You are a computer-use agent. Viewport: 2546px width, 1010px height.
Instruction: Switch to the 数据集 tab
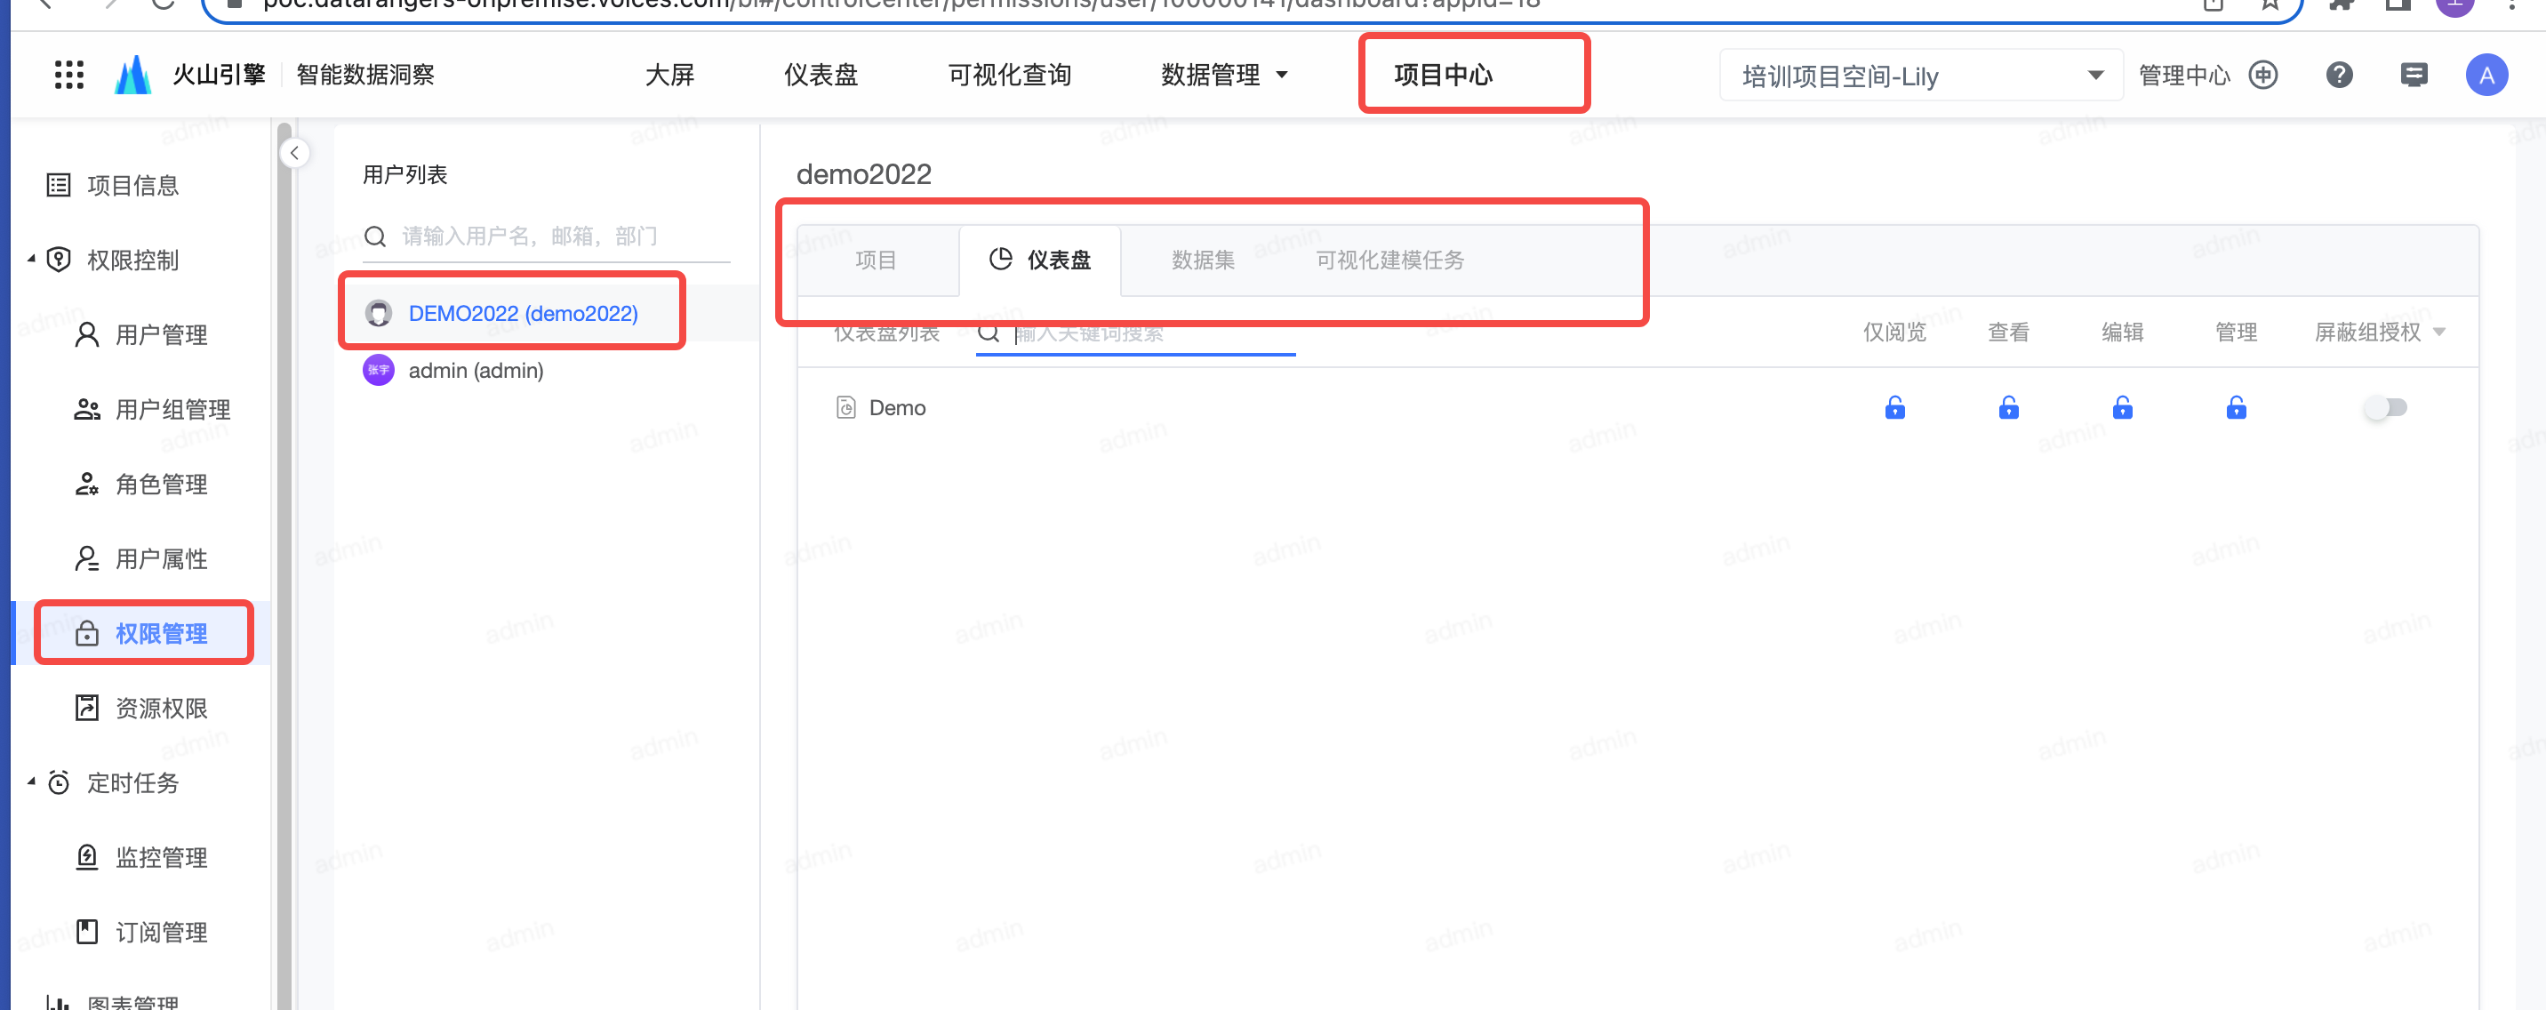coord(1202,260)
